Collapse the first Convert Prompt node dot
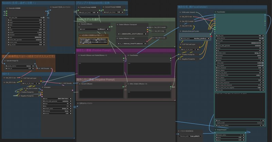This screenshot has width=272, height=142. [79, 7]
